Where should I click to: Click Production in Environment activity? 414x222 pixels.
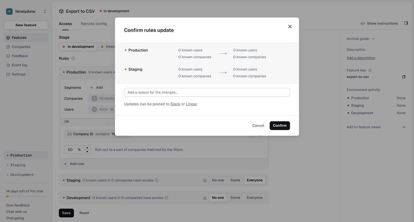pyautogui.click(x=360, y=98)
